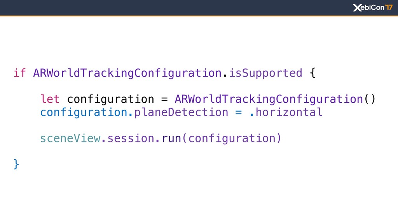Viewport: 398px width, 224px height.
Task: Click the equals sign after let configuration
Action: (164, 99)
